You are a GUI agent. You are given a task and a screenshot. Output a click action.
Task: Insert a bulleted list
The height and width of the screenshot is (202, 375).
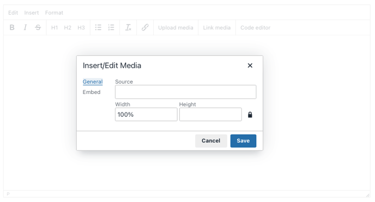tap(98, 28)
